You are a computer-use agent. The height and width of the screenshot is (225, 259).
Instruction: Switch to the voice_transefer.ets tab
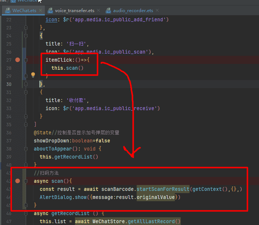[74, 11]
